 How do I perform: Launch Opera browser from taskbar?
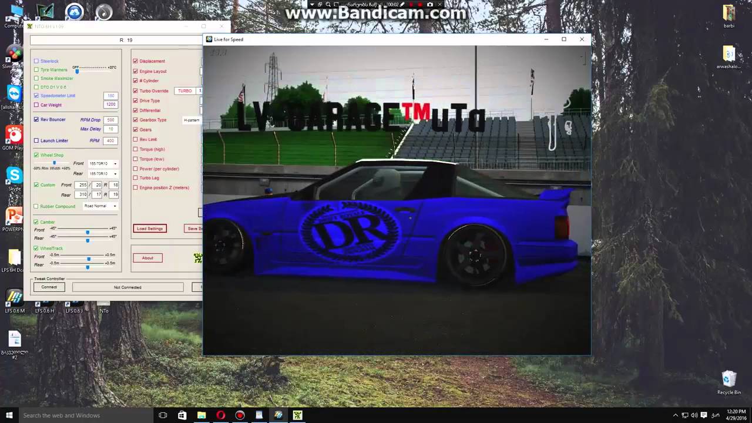click(x=221, y=415)
